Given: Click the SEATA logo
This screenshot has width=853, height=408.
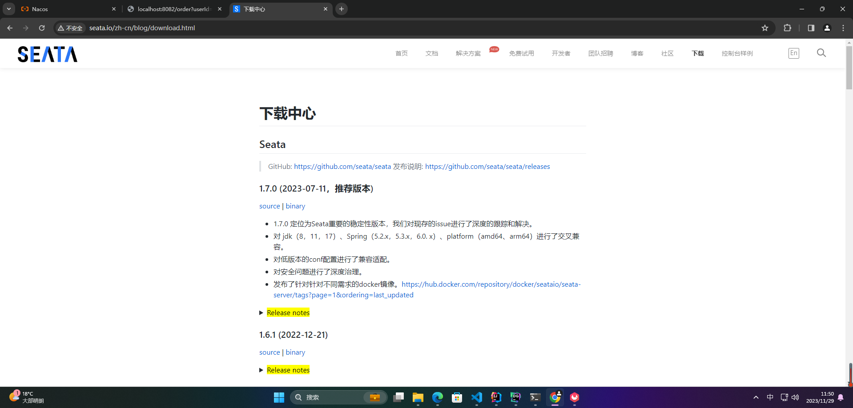Looking at the screenshot, I should tap(47, 54).
